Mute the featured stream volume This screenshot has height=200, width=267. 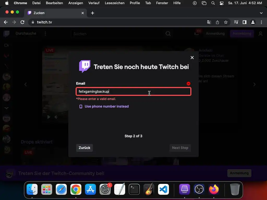[56, 117]
